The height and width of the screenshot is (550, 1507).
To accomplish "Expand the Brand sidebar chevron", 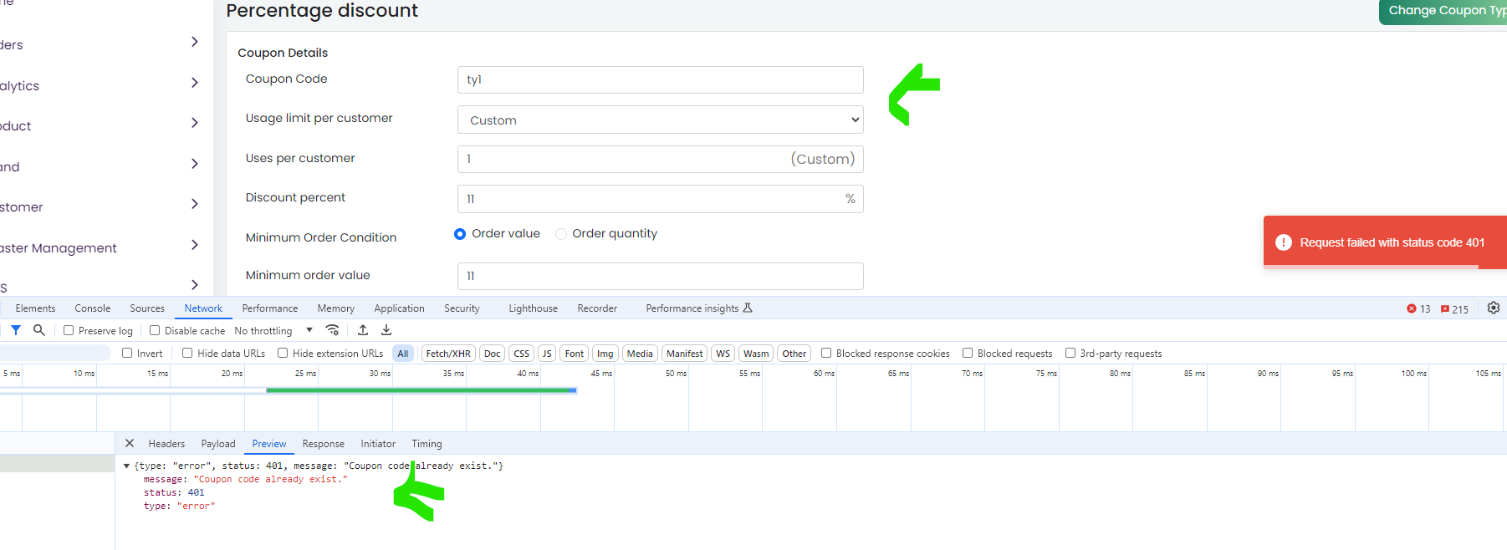I will tap(194, 164).
